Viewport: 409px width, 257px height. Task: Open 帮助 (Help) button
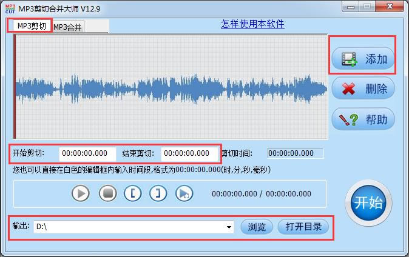pyautogui.click(x=363, y=119)
